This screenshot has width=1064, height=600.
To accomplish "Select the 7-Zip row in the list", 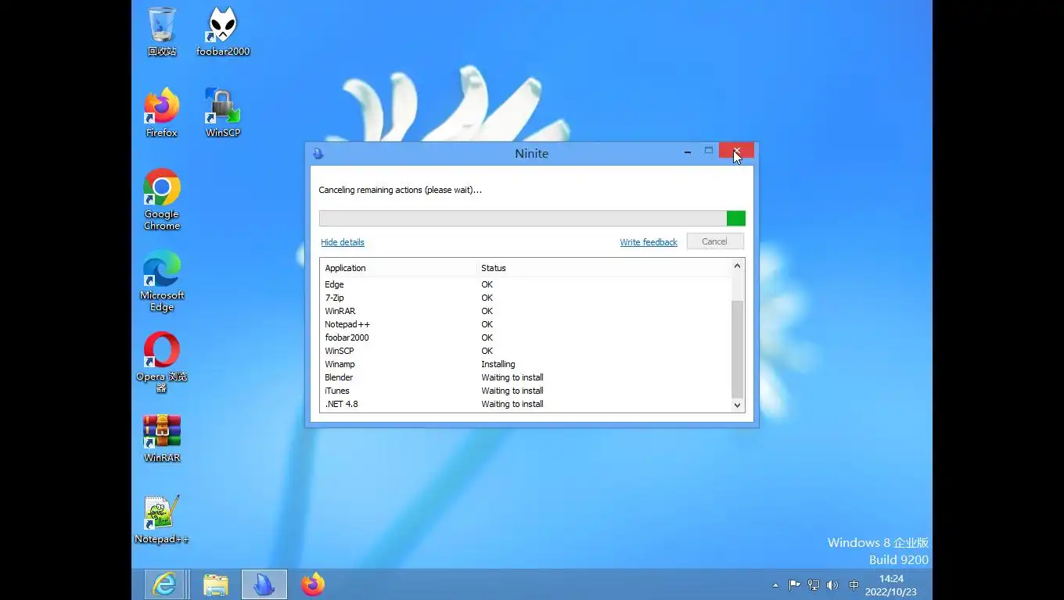I will [x=525, y=298].
